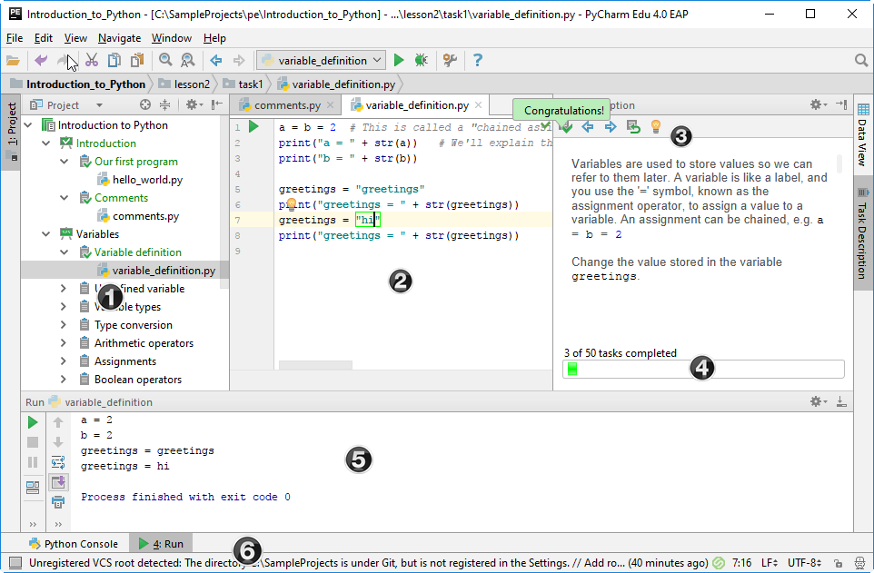The image size is (874, 573).
Task: Click the Pause output icon in Run panel
Action: [x=33, y=462]
